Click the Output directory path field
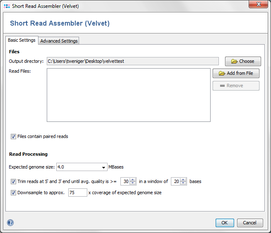 coord(133,61)
